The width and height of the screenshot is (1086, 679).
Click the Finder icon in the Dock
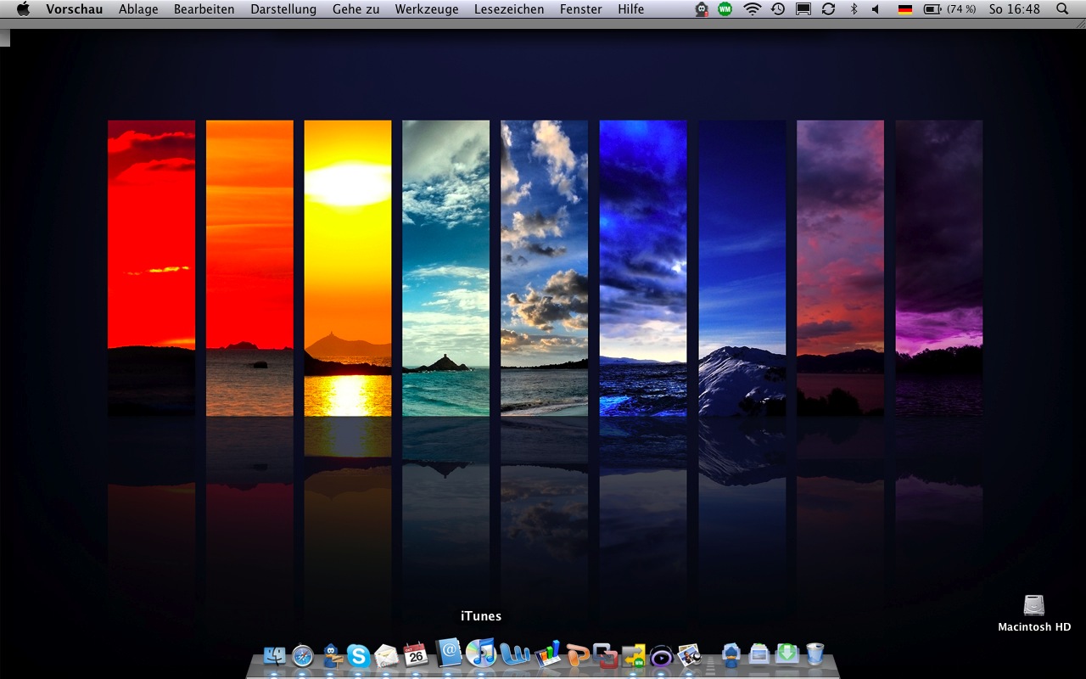tap(275, 656)
